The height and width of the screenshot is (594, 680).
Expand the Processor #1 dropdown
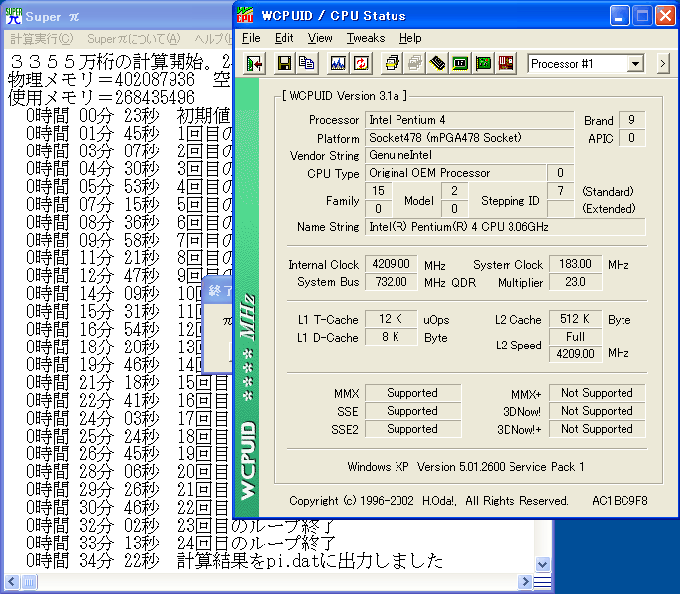[635, 64]
